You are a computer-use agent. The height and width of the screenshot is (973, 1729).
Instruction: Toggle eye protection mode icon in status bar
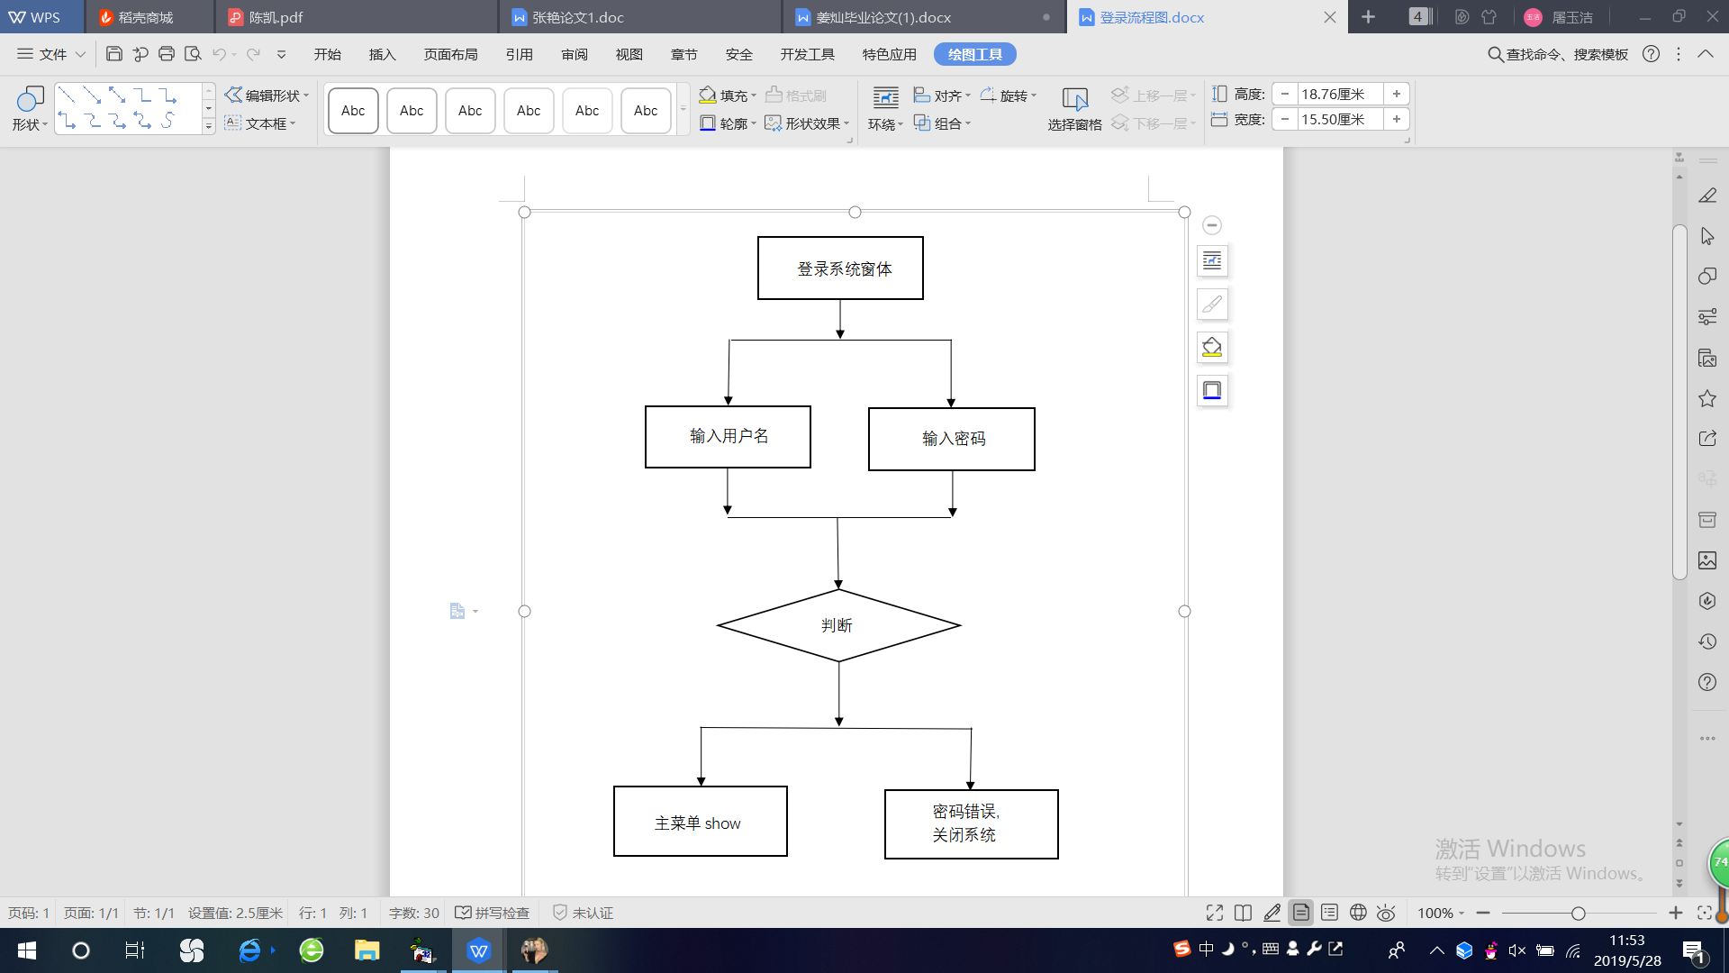(1386, 913)
